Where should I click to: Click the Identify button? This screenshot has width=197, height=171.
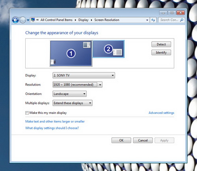pos(161,52)
